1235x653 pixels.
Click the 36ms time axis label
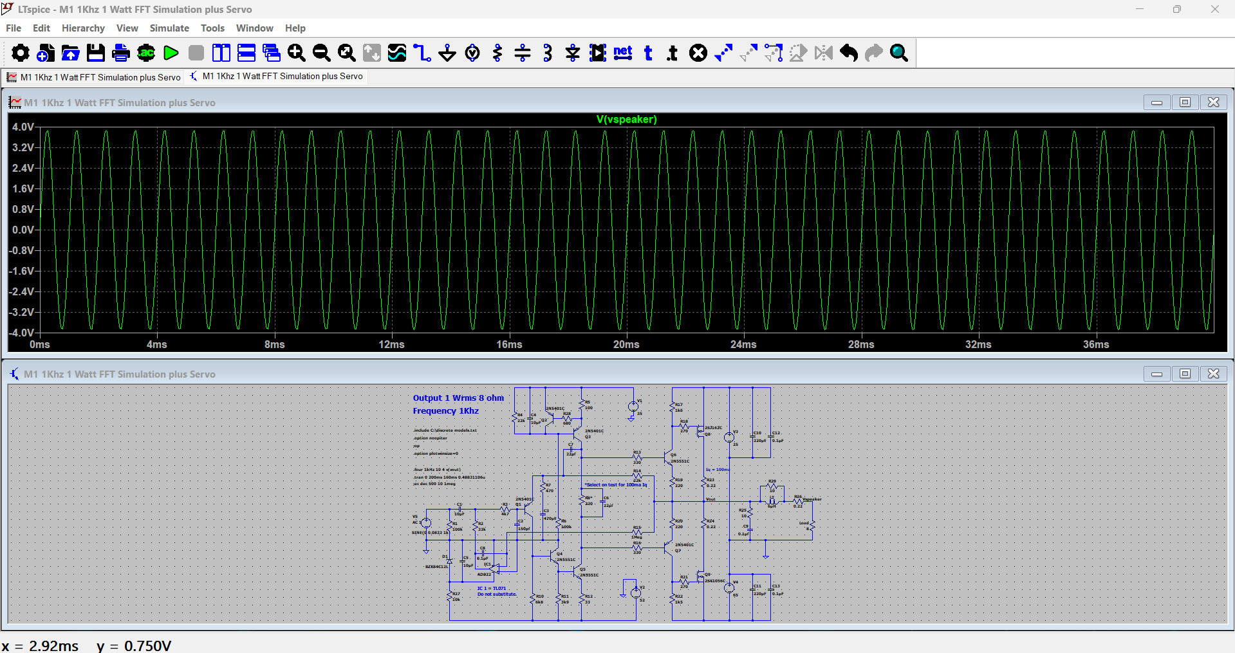[1096, 345]
